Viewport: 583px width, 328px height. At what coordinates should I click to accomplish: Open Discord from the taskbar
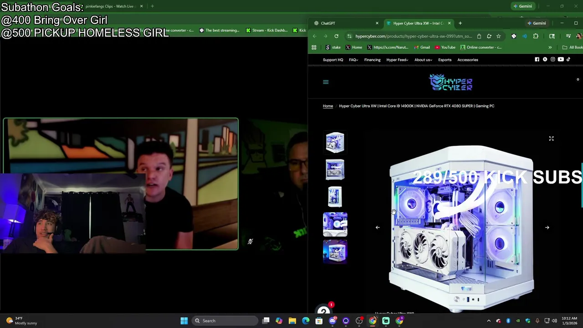click(x=332, y=321)
